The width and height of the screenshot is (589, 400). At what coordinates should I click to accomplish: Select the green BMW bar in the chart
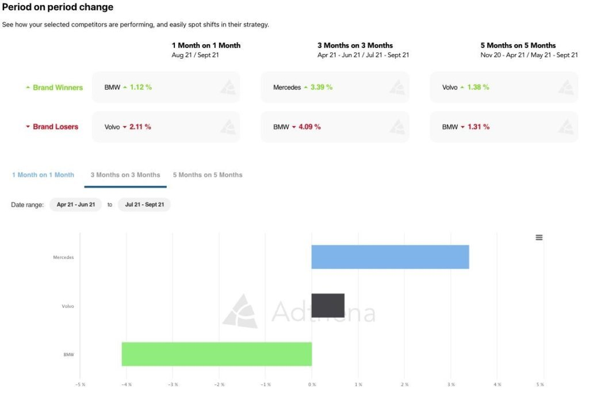pos(217,354)
